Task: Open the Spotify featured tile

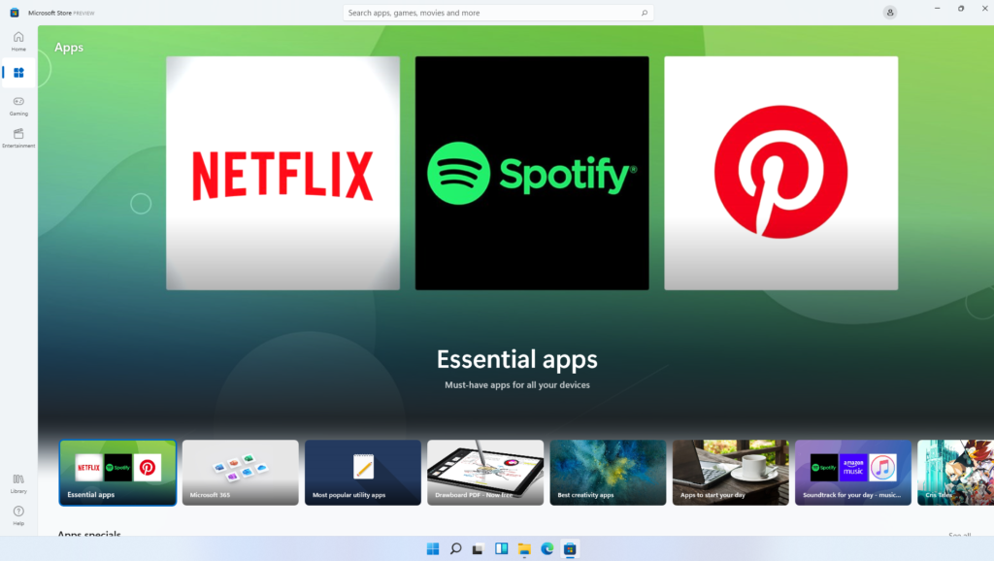Action: click(x=532, y=173)
